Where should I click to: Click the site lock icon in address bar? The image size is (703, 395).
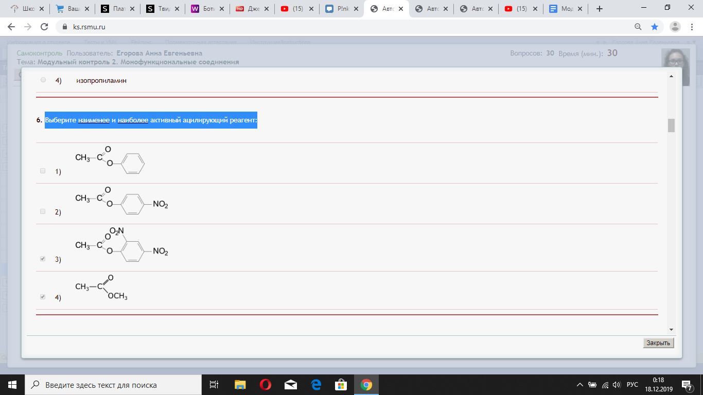tap(65, 27)
